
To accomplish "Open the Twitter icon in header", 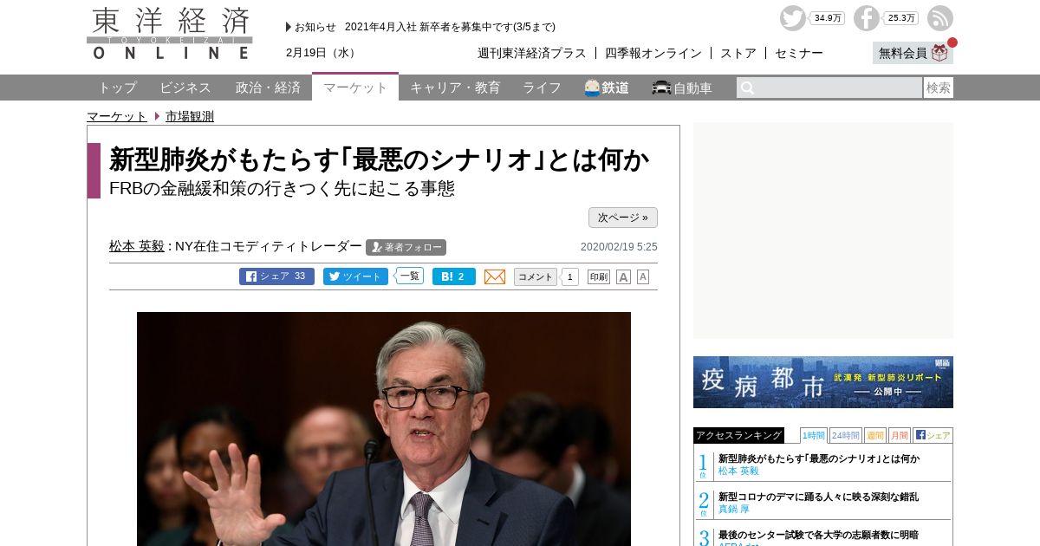I will coord(792,18).
